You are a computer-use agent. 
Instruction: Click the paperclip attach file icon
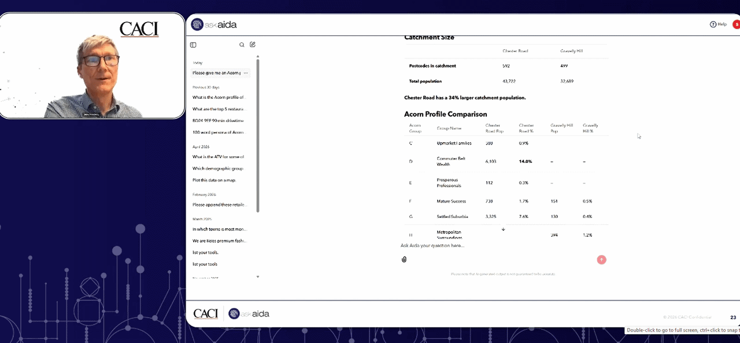point(404,259)
